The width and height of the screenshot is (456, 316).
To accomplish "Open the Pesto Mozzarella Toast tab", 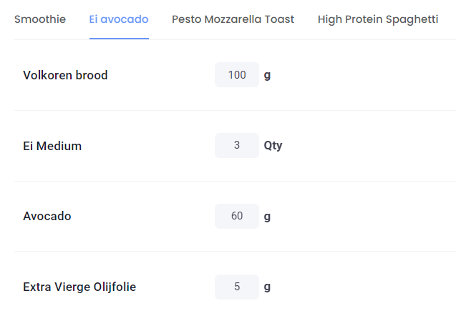I will (x=233, y=19).
